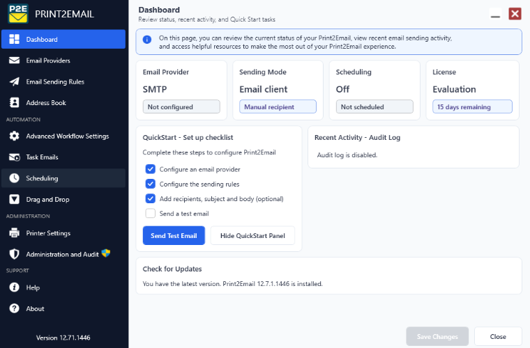Click Hide QuickStart Panel button
Viewport: 530px width, 348px height.
coord(252,235)
